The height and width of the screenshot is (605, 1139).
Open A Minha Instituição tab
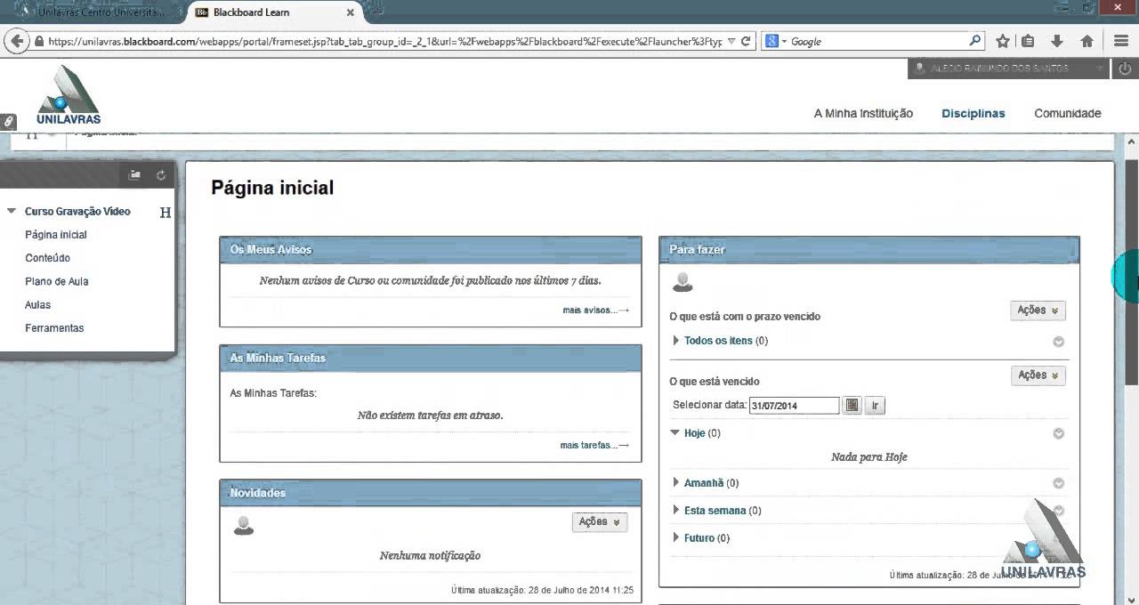pos(863,113)
